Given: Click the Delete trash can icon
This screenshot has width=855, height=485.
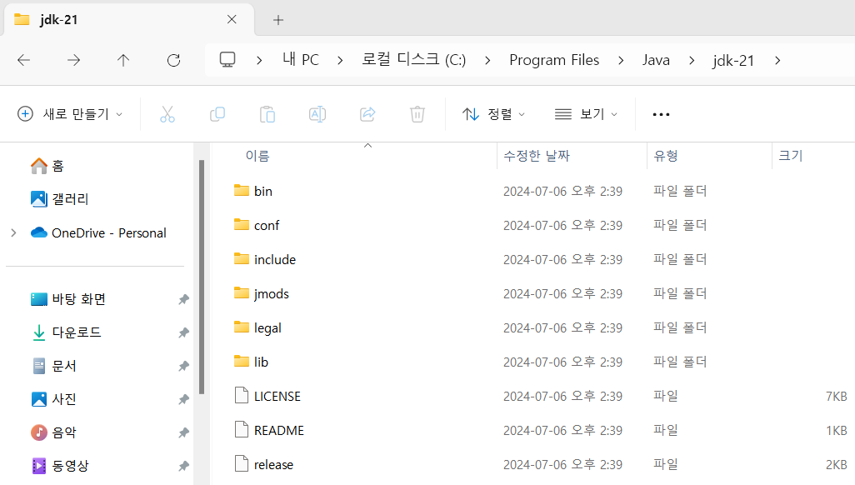Looking at the screenshot, I should coord(417,114).
